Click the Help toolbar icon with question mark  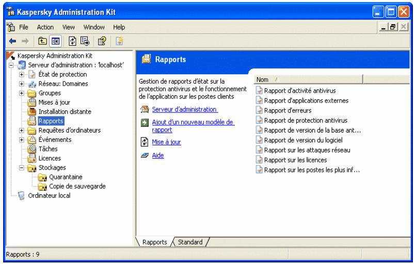102,41
